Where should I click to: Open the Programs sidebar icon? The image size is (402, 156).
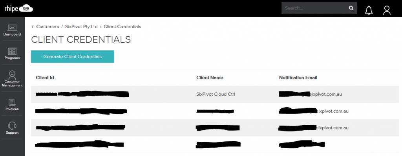pyautogui.click(x=12, y=51)
